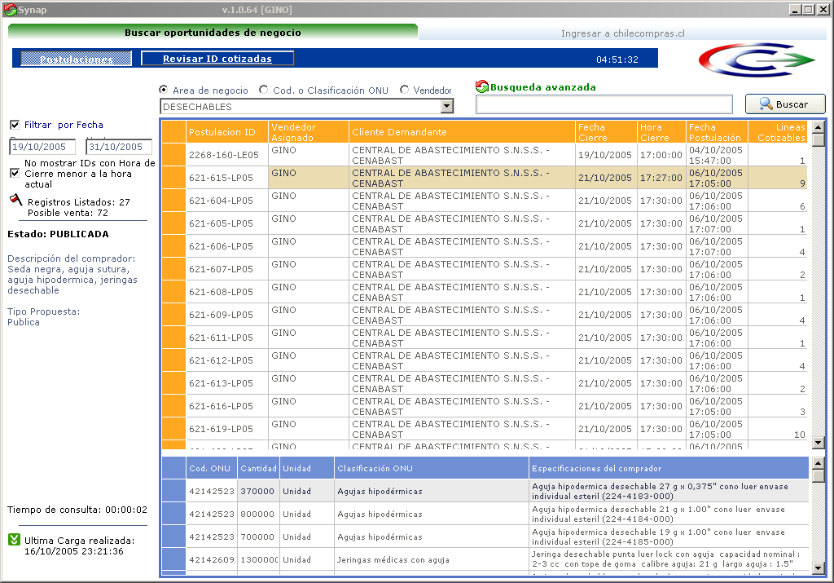The width and height of the screenshot is (834, 583).
Task: Select postulation 621-607-LP05
Action: (x=485, y=269)
